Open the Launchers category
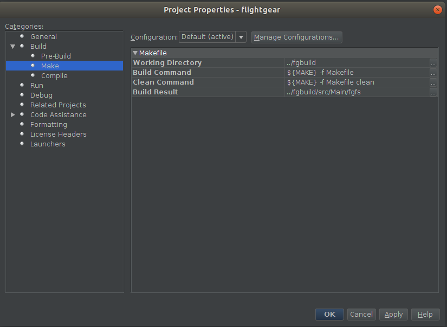Screen dimensions: 447x327 [x=48, y=144]
